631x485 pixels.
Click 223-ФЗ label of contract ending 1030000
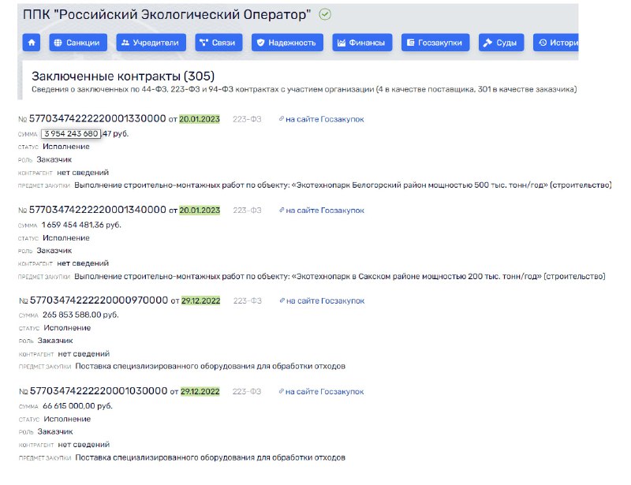coord(247,392)
